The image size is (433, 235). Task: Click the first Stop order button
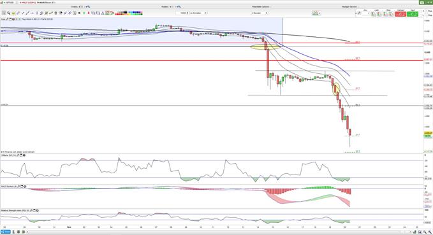[385, 14]
